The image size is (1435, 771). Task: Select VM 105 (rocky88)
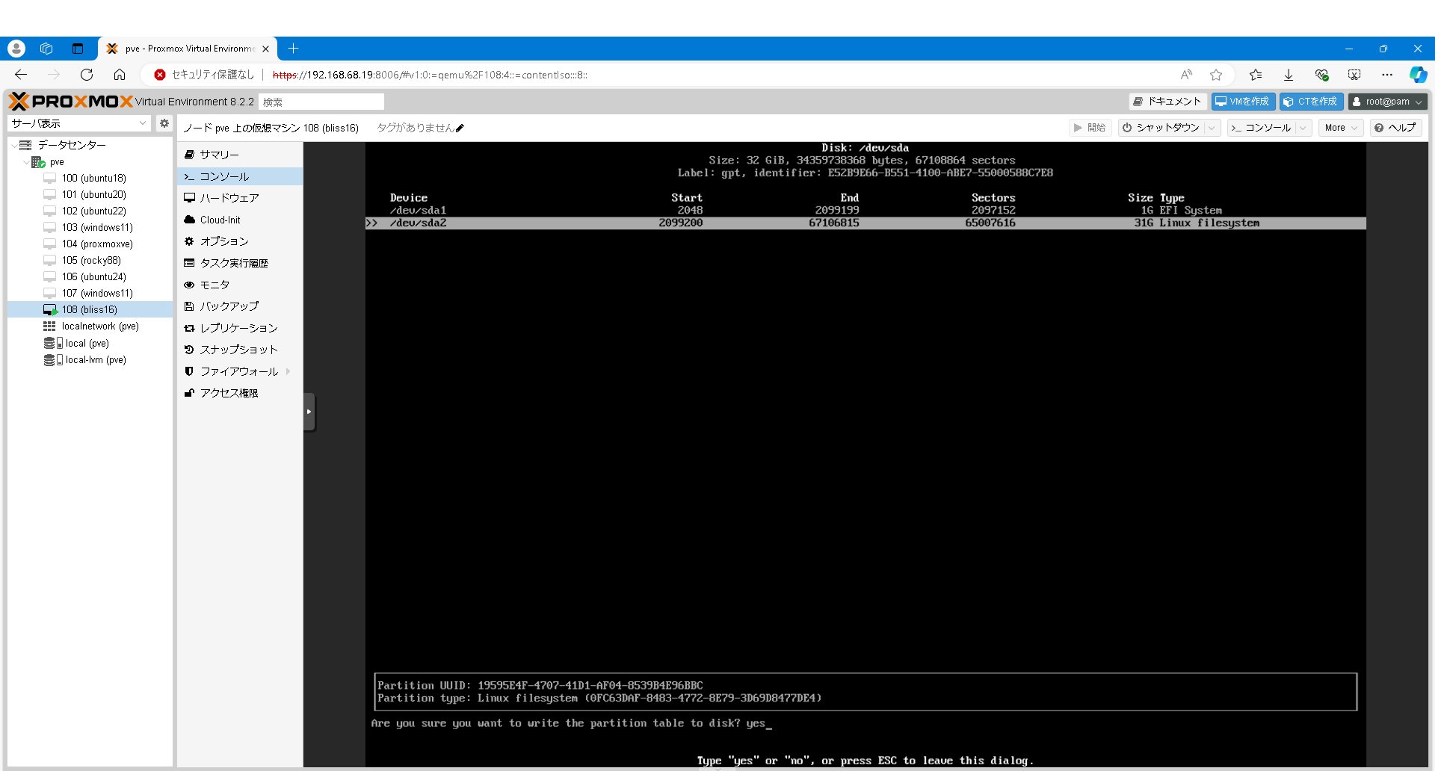91,260
